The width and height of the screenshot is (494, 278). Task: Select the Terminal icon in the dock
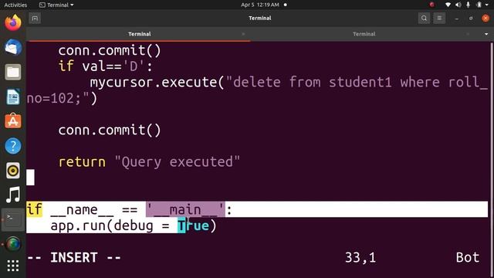13,219
